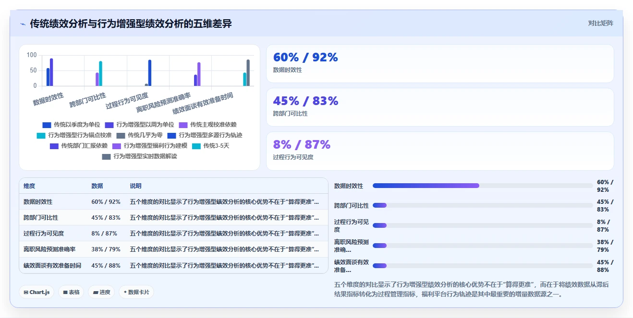Toggle legend item 传统以季度为单位
The height and width of the screenshot is (318, 633).
pyautogui.click(x=72, y=125)
